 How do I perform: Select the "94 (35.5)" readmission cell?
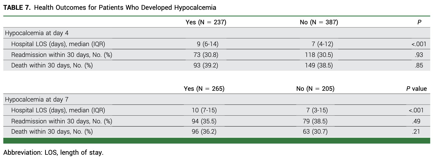tap(204, 121)
